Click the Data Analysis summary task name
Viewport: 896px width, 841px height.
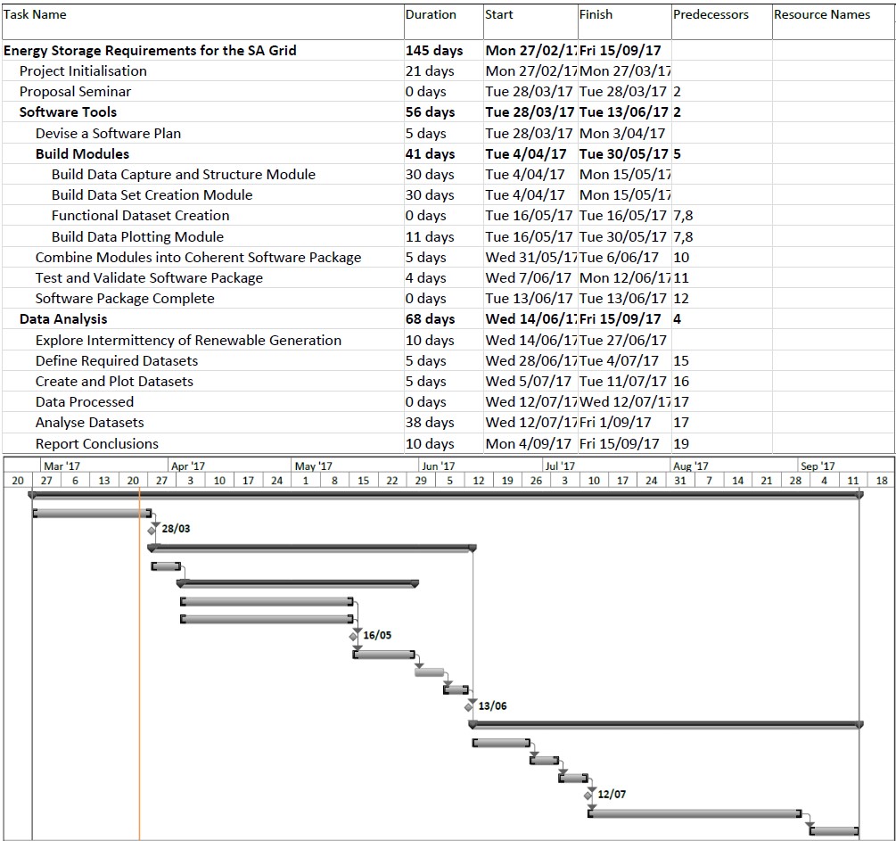tap(63, 319)
